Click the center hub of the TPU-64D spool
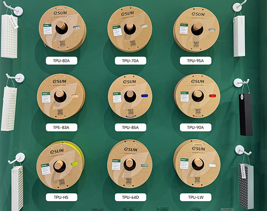This screenshot has width=267, height=211. pos(130,164)
